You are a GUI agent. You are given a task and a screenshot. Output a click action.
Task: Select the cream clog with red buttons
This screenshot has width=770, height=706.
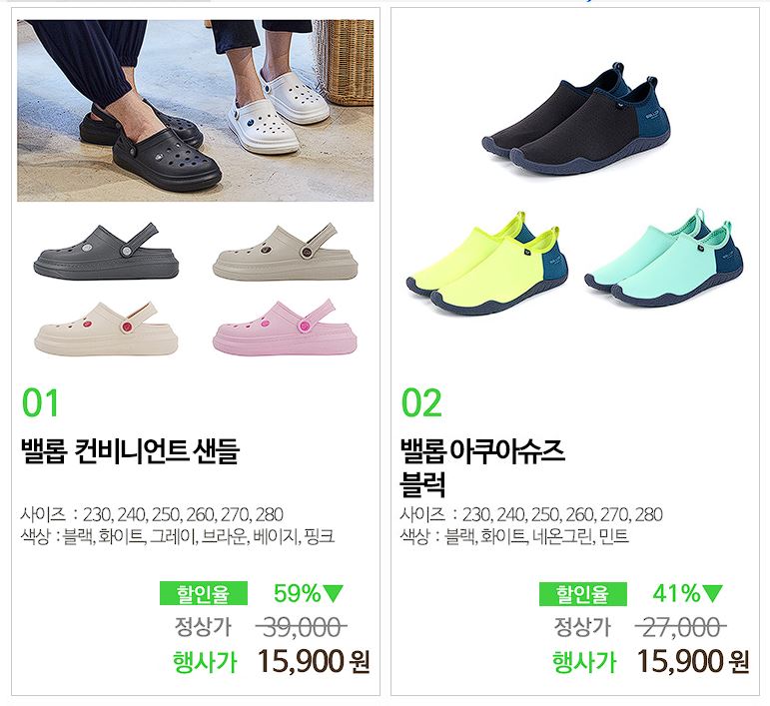(106, 328)
